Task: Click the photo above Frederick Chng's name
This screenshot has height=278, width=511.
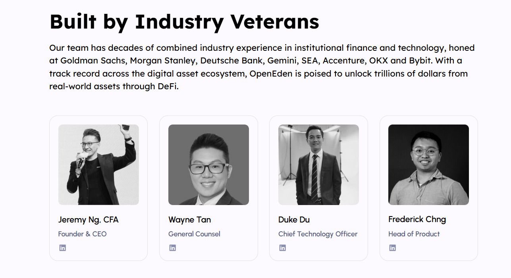Action: tap(428, 165)
